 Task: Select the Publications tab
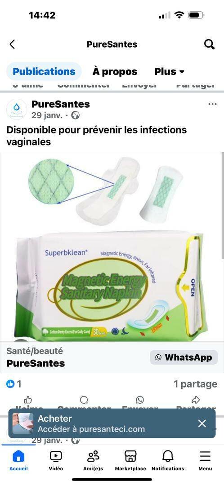pyautogui.click(x=44, y=71)
